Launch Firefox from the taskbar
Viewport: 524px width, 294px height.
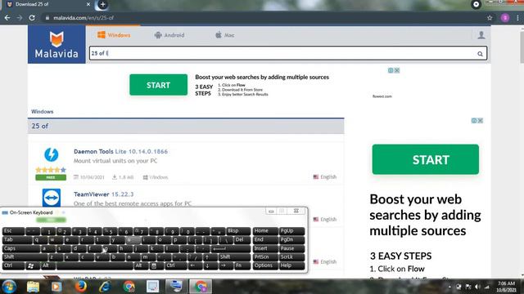tap(80, 287)
